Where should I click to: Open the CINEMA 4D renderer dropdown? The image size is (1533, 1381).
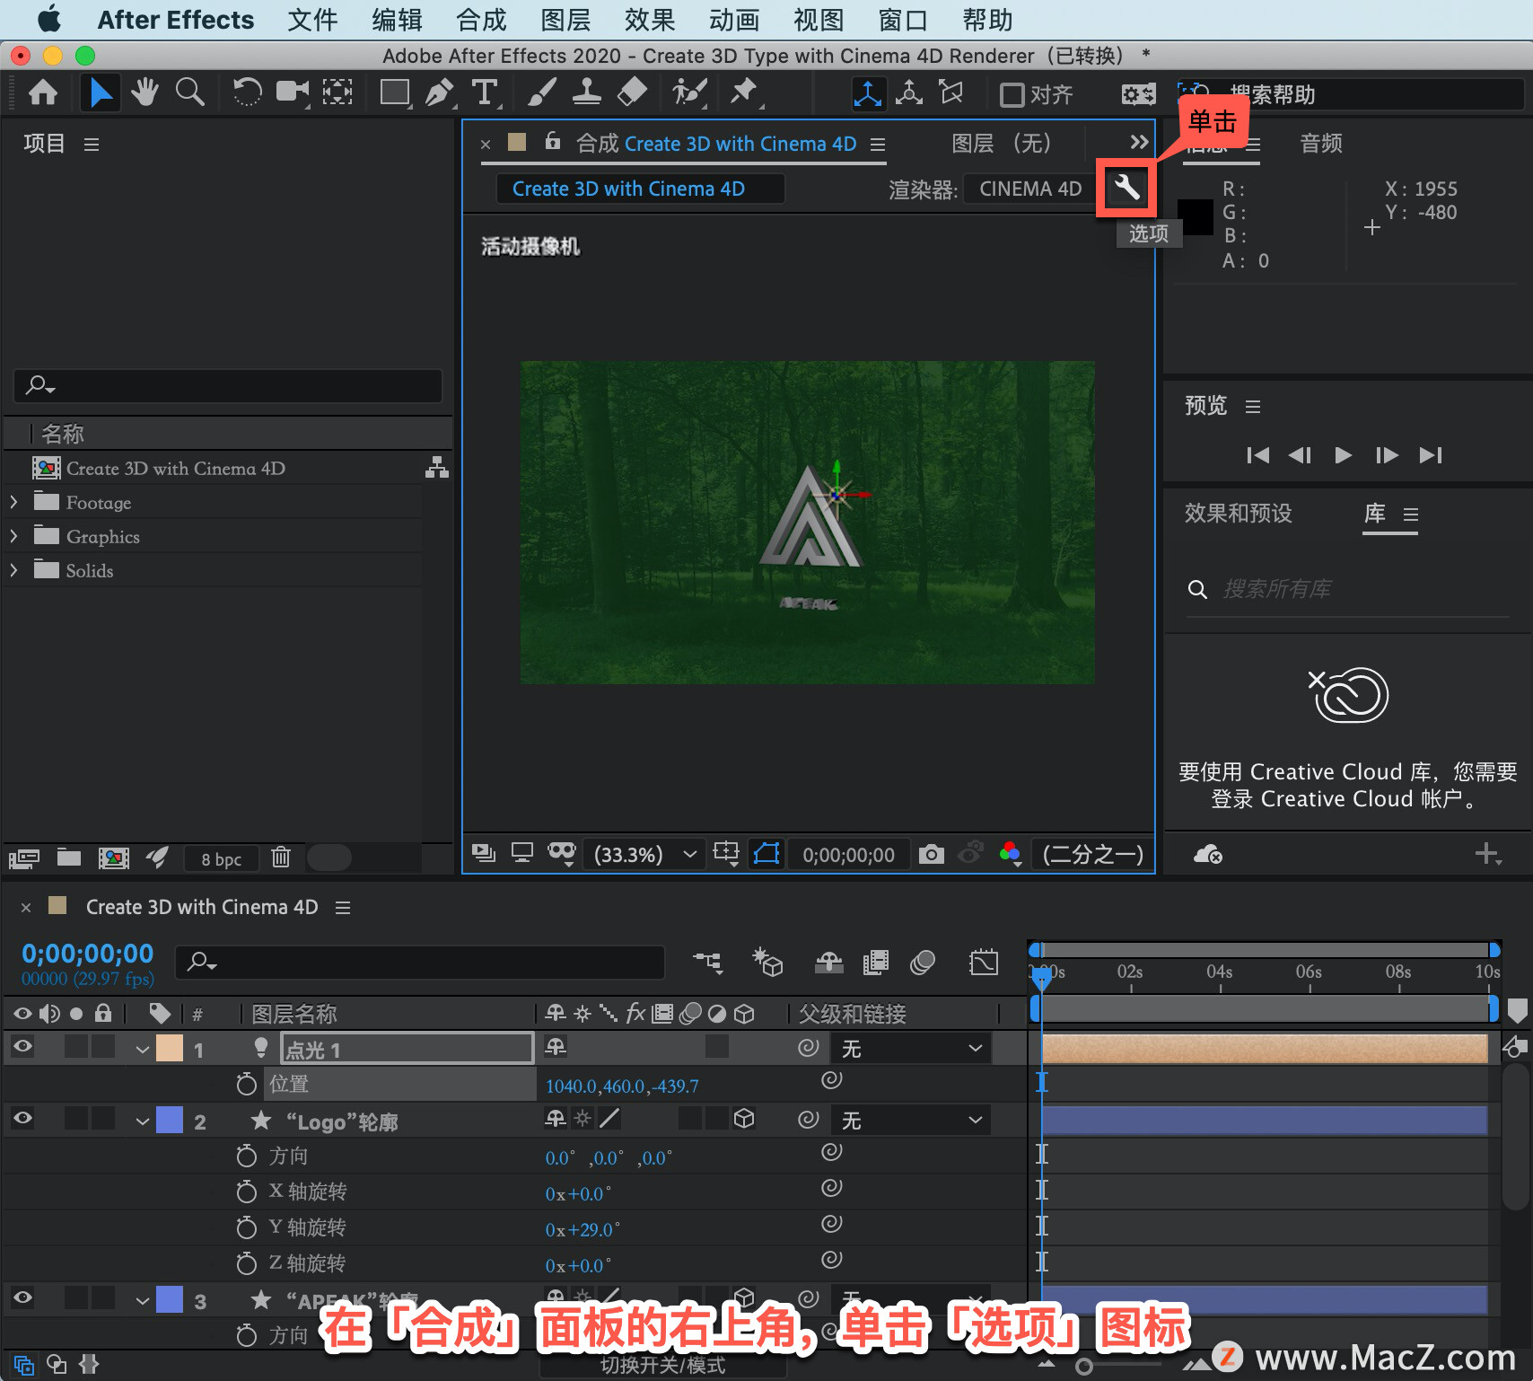coord(1030,189)
